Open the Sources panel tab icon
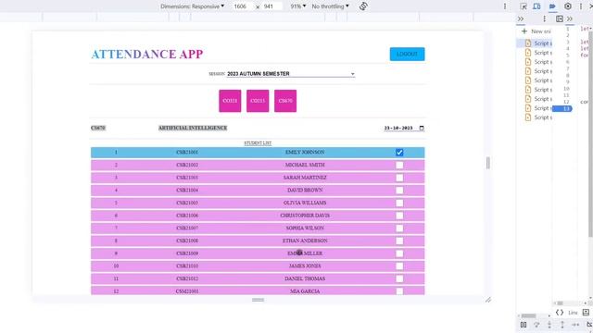593x333 pixels. coord(552,6)
